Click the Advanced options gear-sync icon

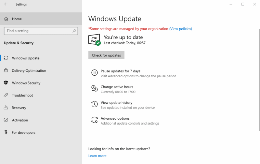[x=95, y=120]
